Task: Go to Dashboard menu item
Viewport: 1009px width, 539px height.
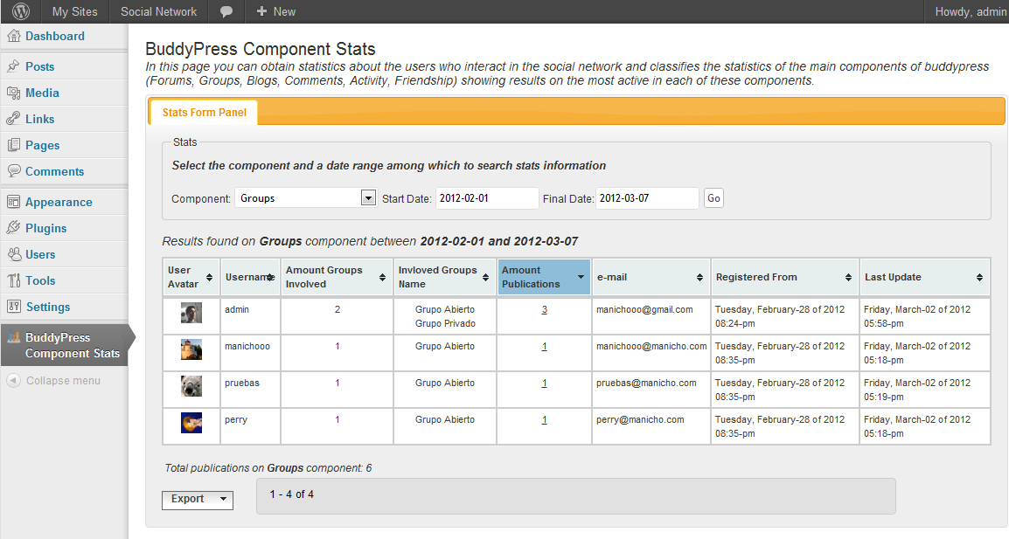Action: [x=55, y=36]
